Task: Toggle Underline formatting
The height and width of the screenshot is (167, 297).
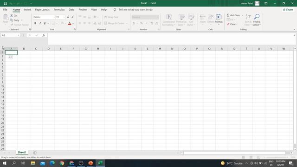Action: (x=45, y=23)
